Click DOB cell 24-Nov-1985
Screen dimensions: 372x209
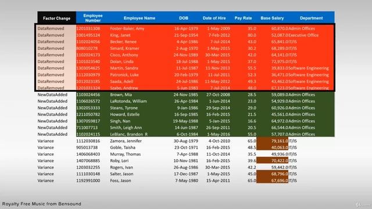point(185,95)
